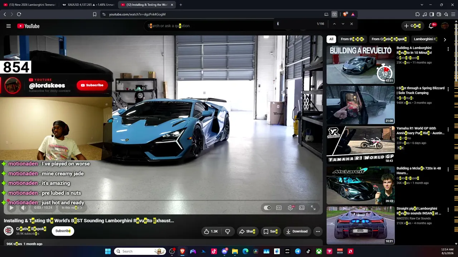
Task: Open options for Building a Mclaren 720s video
Action: tap(448, 170)
